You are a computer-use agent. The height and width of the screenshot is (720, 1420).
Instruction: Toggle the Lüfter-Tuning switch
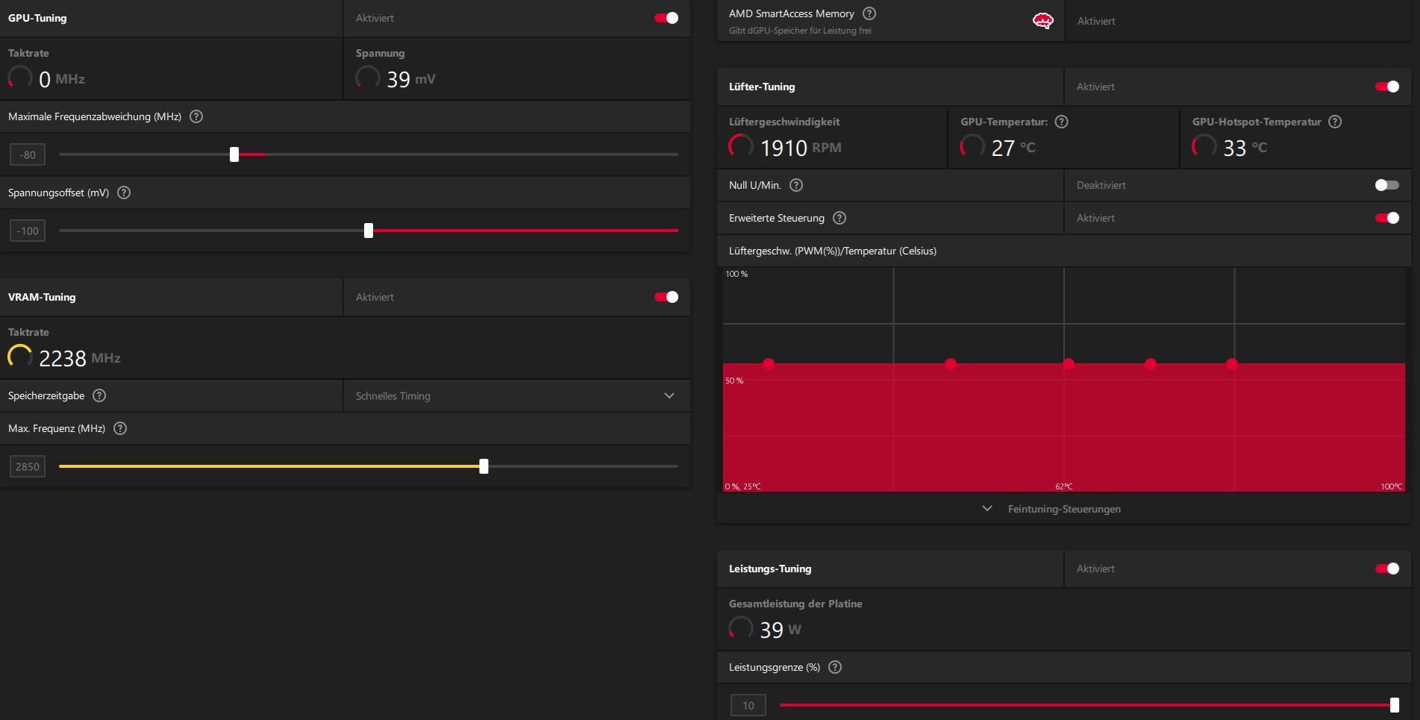1387,87
